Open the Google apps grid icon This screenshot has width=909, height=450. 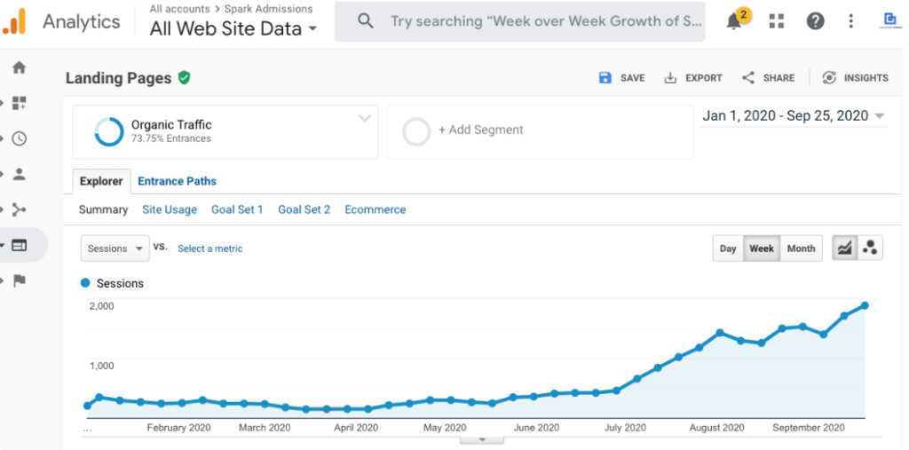click(x=777, y=21)
